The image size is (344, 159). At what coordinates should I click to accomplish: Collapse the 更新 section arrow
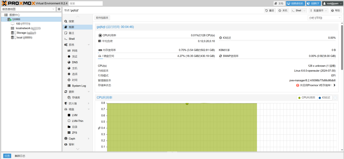89,92
